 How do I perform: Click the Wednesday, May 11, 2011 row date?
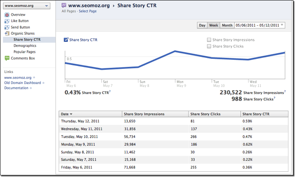tap(81, 129)
